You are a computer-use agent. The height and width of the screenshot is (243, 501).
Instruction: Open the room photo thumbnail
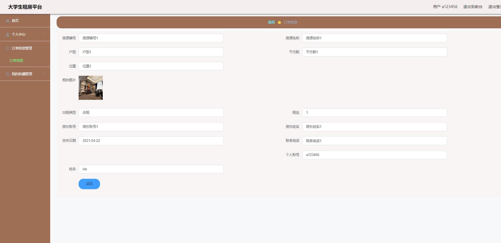click(91, 88)
